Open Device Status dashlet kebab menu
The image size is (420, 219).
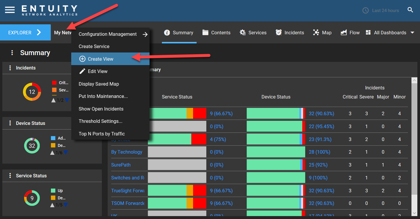(10, 123)
